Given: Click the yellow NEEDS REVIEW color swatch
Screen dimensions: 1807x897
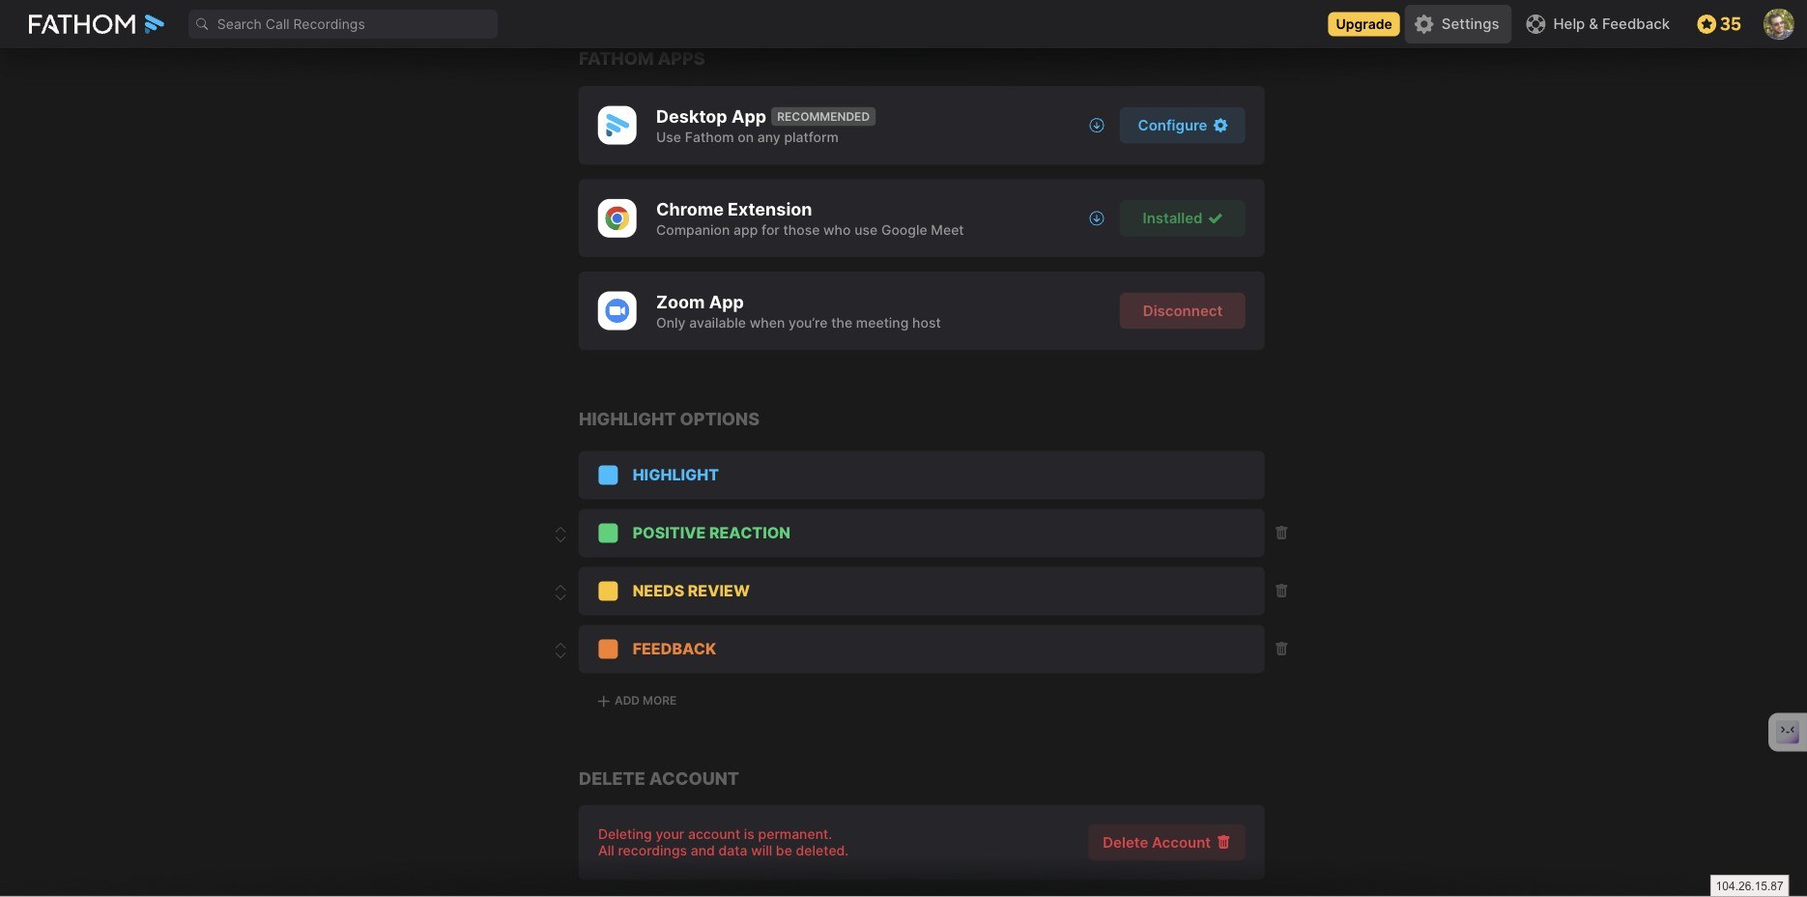Looking at the screenshot, I should point(608,591).
